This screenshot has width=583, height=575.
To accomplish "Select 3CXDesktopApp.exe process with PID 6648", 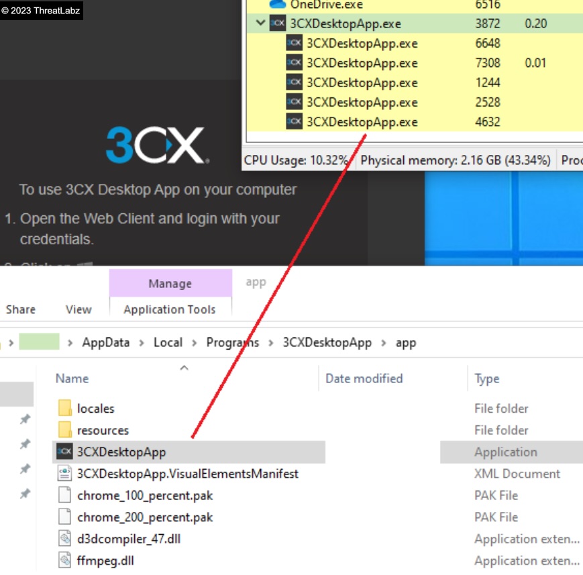I will pyautogui.click(x=362, y=44).
